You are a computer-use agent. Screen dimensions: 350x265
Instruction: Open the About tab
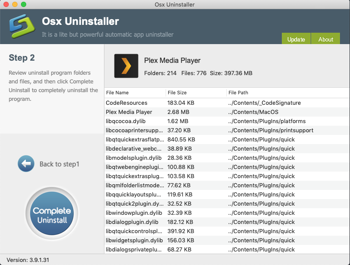click(x=326, y=39)
